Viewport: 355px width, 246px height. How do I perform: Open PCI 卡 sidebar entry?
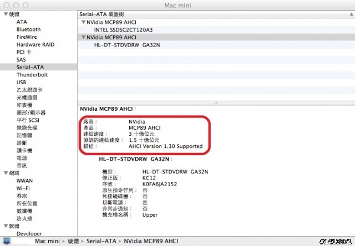tap(24, 52)
